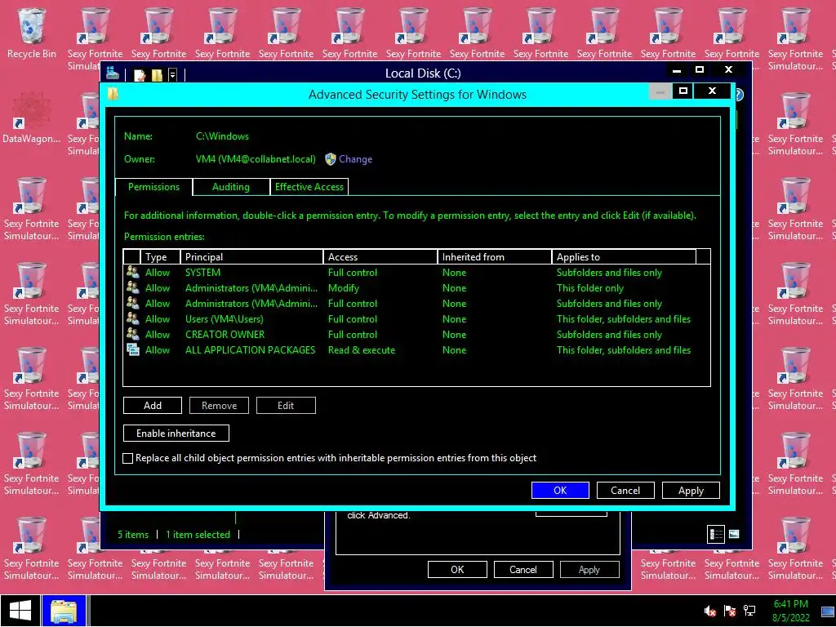Image resolution: width=836 pixels, height=627 pixels.
Task: Click Apply in the Properties dialog behind
Action: [x=589, y=569]
